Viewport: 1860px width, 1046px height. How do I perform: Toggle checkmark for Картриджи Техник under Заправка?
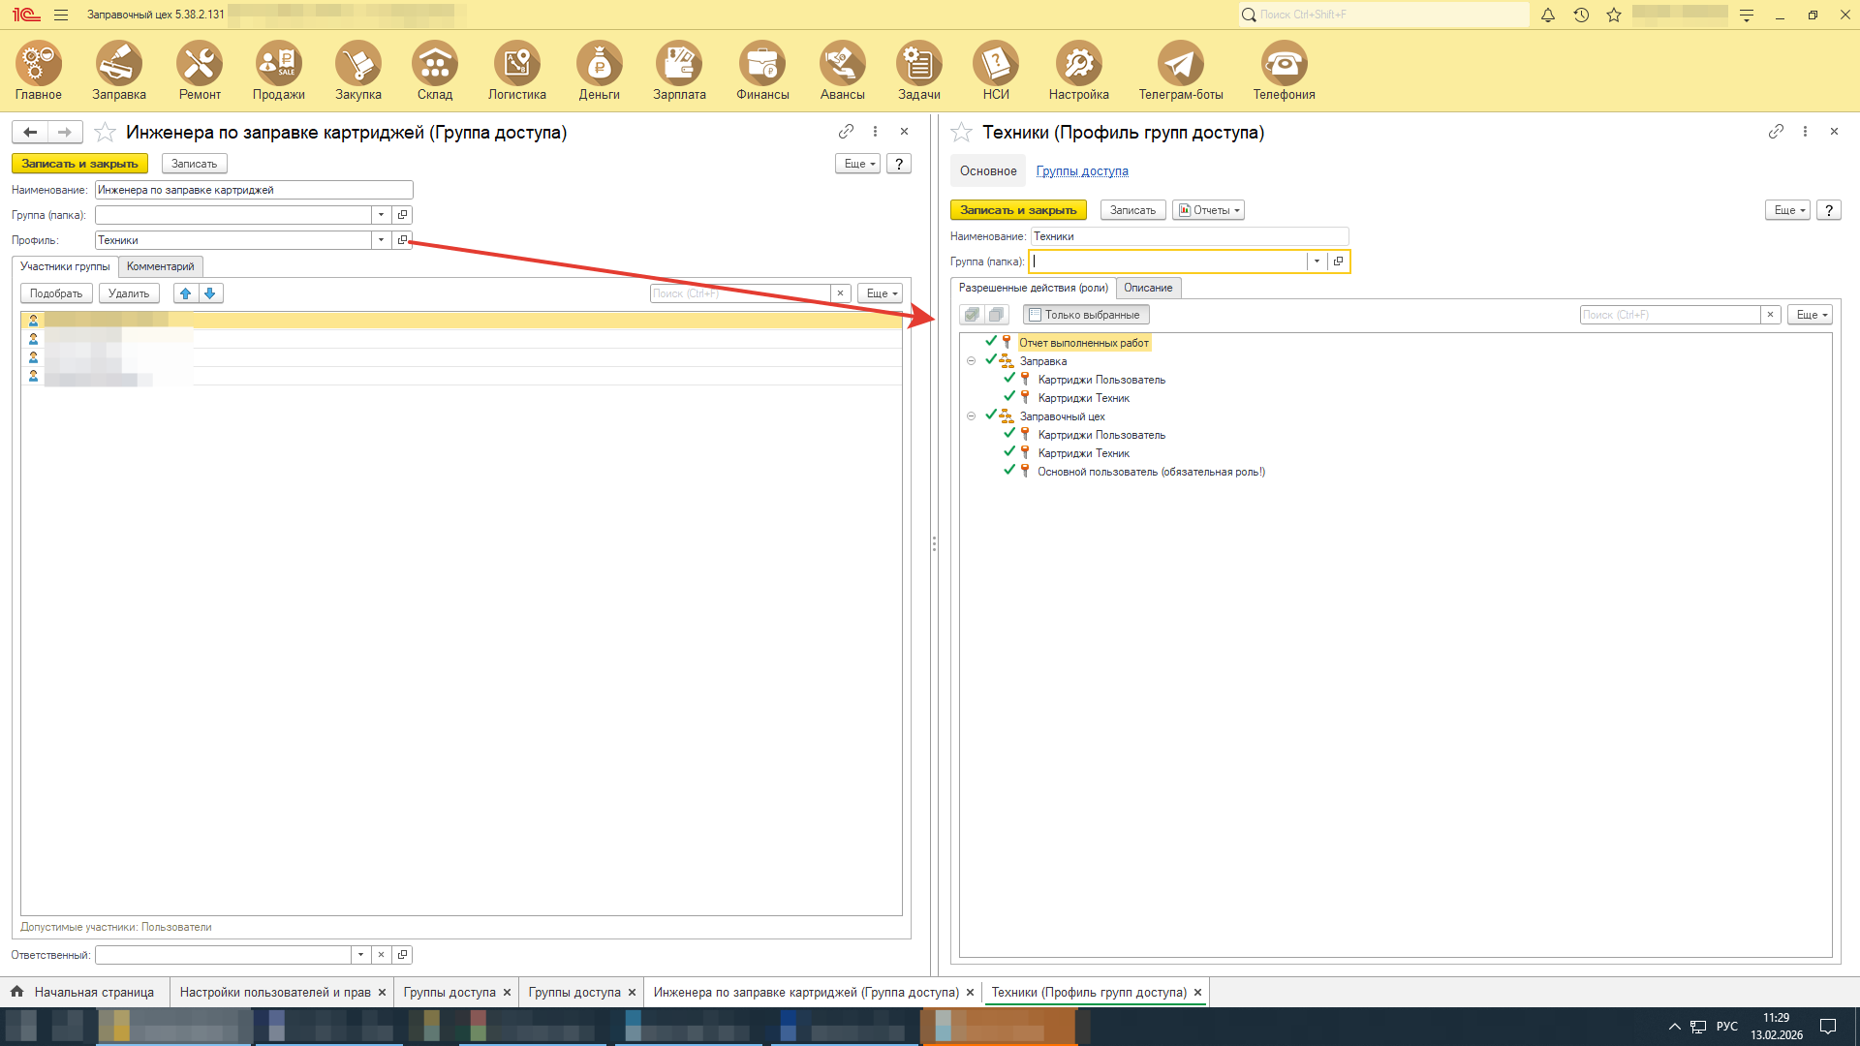click(1009, 397)
